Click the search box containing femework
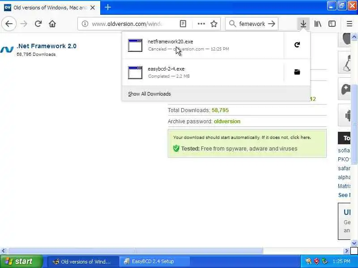Image resolution: width=358 pixels, height=268 pixels. tap(252, 24)
